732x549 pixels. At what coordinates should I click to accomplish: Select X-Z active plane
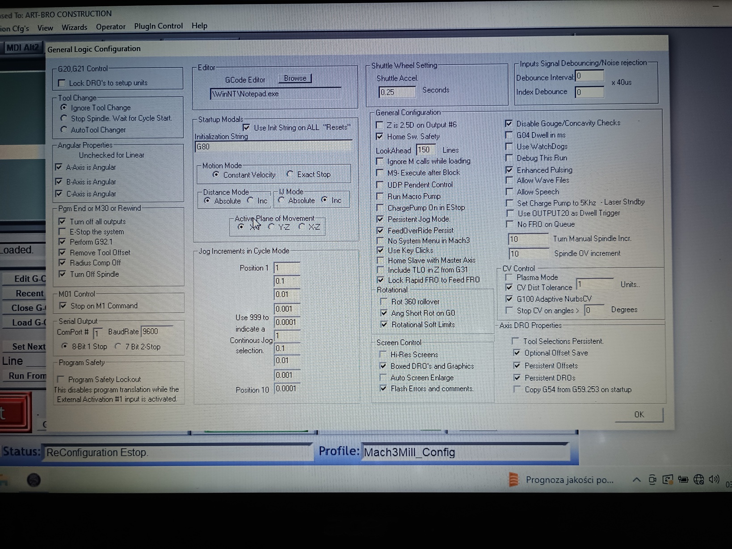302,227
